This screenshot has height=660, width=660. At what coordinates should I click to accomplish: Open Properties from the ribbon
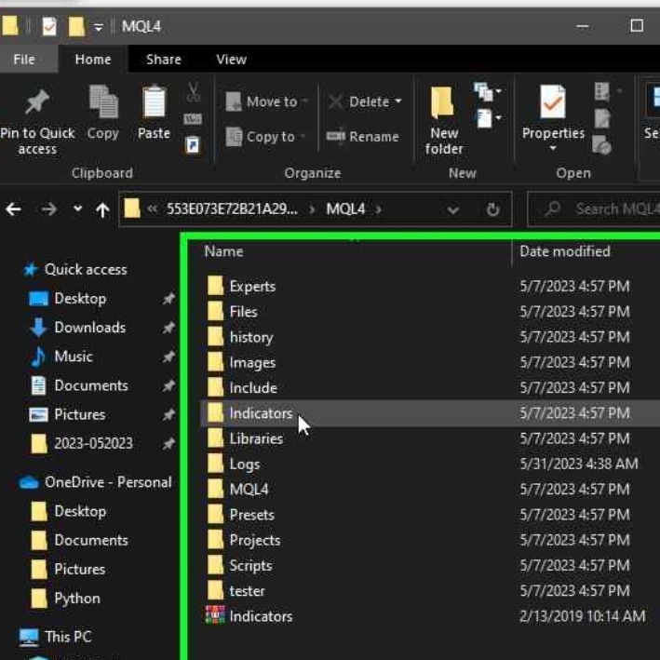[x=552, y=116]
